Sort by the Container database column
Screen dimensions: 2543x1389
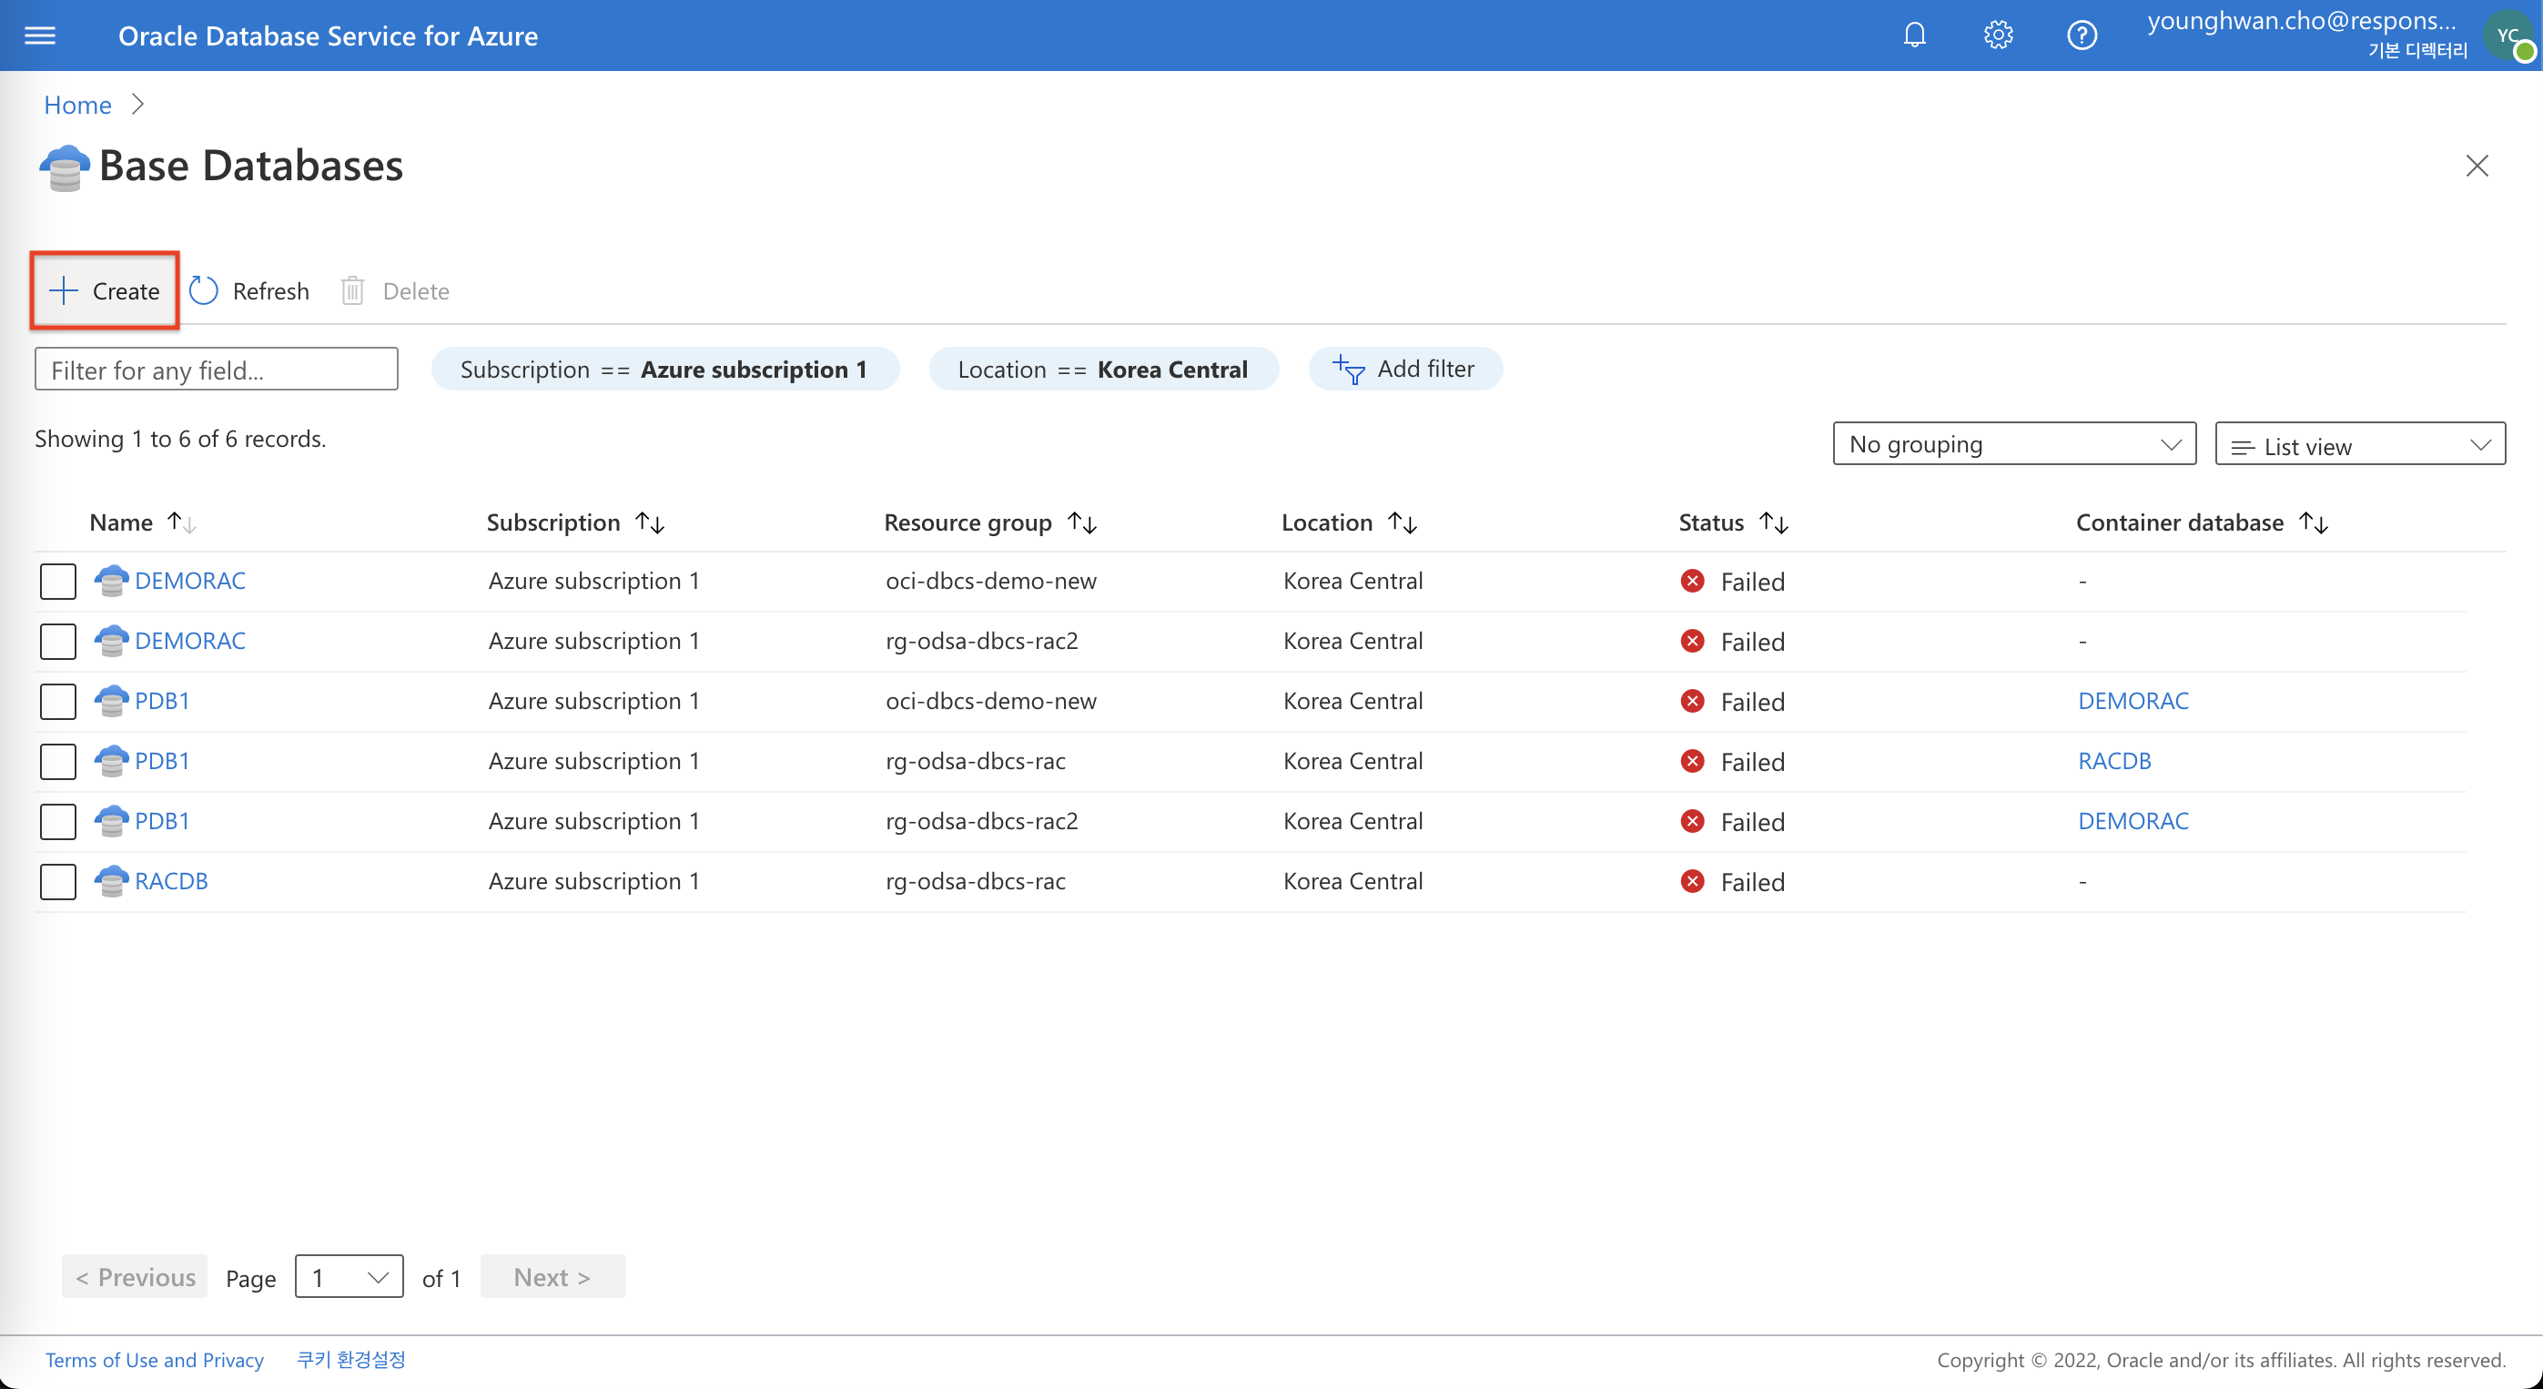tap(2203, 522)
